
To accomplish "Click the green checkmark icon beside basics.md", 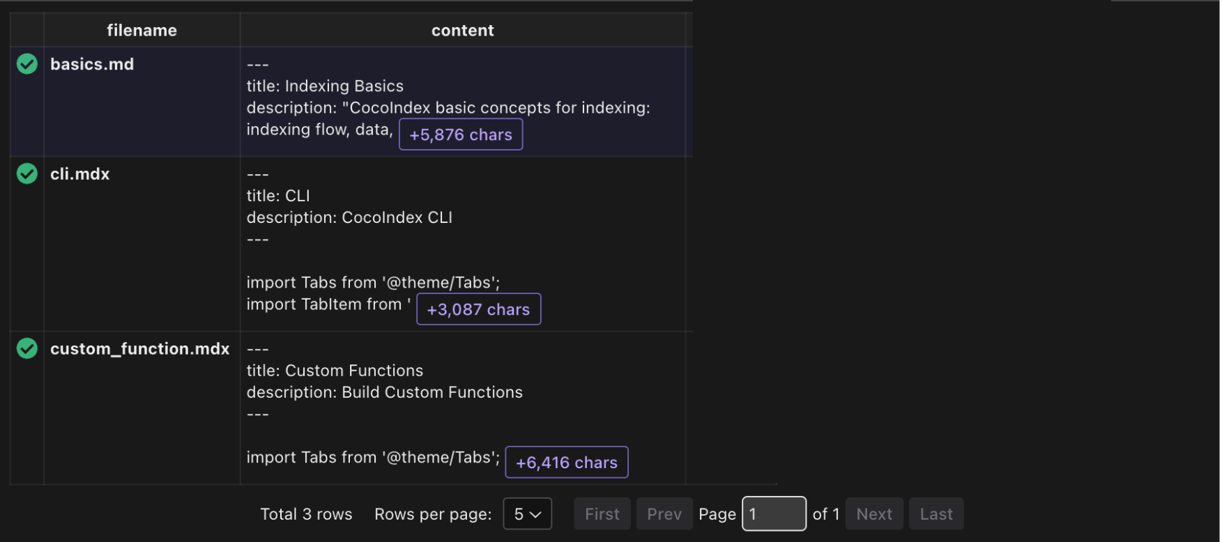I will pyautogui.click(x=26, y=63).
